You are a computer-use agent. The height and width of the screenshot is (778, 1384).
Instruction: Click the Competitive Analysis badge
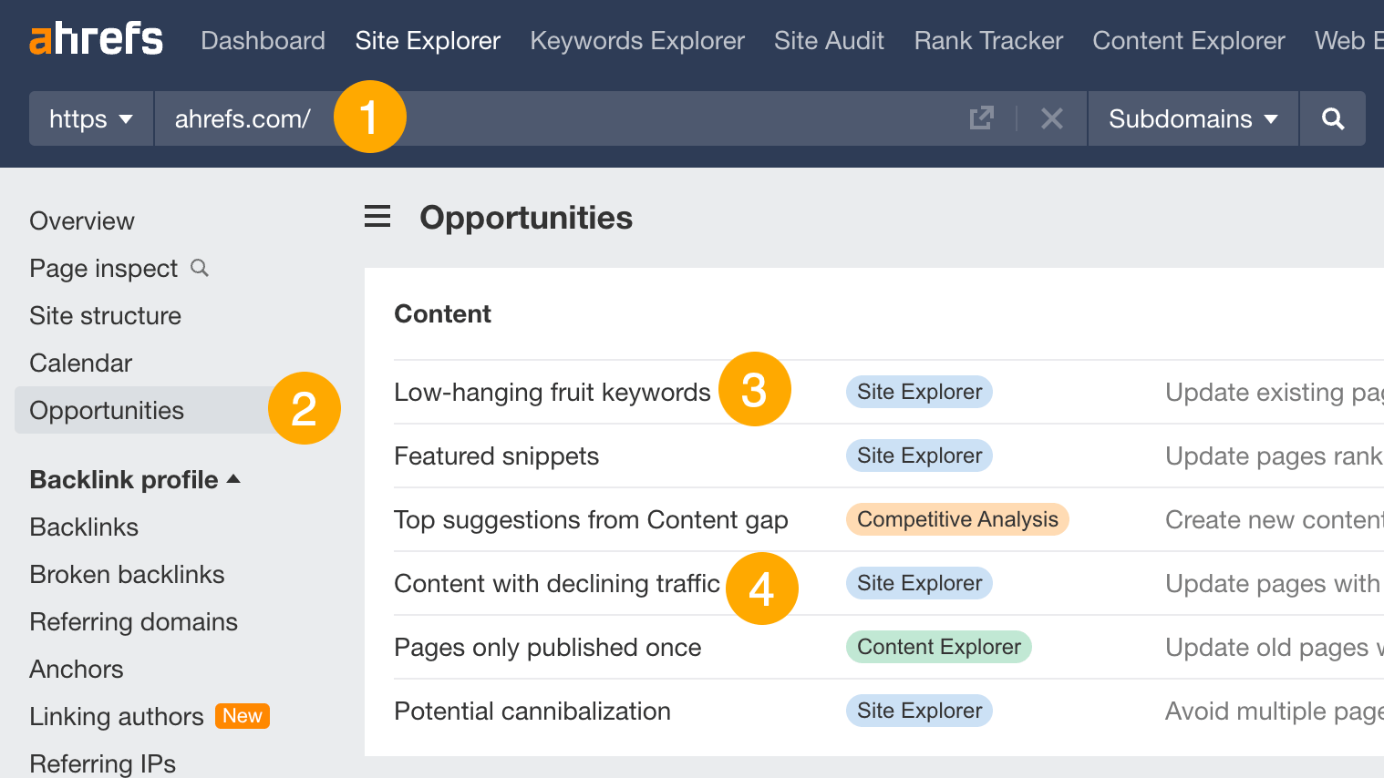[x=957, y=519]
